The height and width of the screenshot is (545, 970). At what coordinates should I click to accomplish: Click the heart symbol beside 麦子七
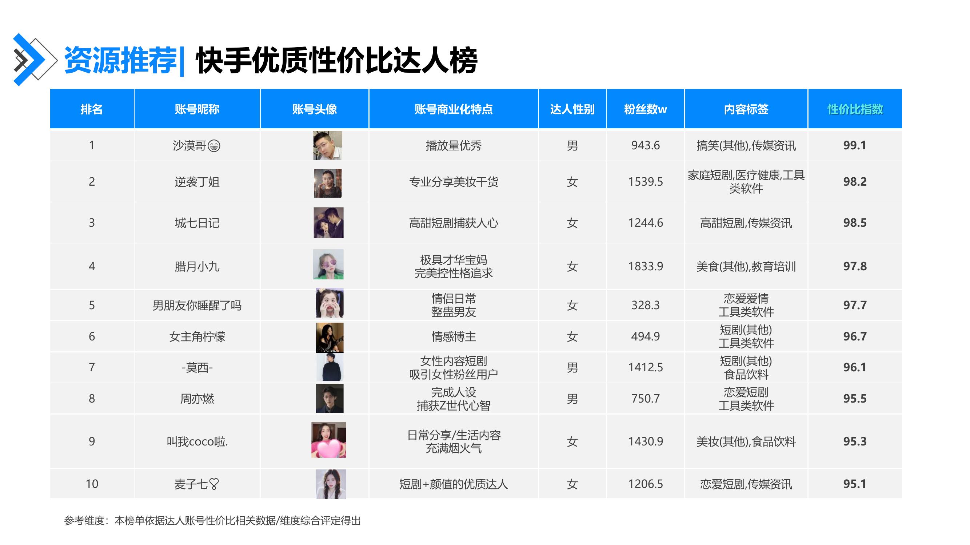(x=214, y=484)
